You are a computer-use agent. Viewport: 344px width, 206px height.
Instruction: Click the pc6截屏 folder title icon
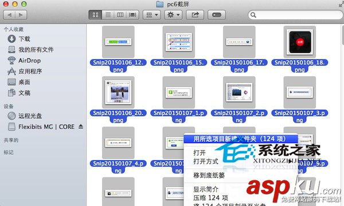click(160, 4)
